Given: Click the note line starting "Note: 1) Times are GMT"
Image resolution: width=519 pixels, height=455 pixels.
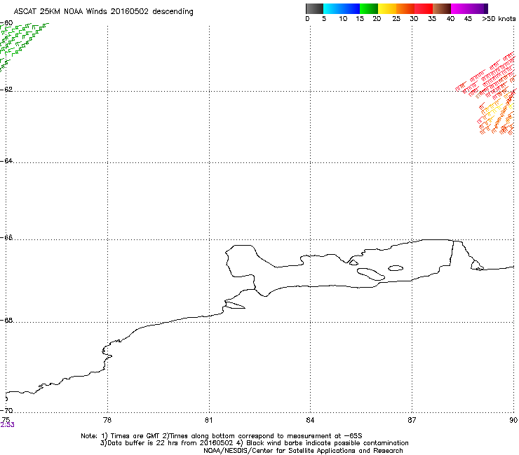Looking at the screenshot, I should 222,436.
